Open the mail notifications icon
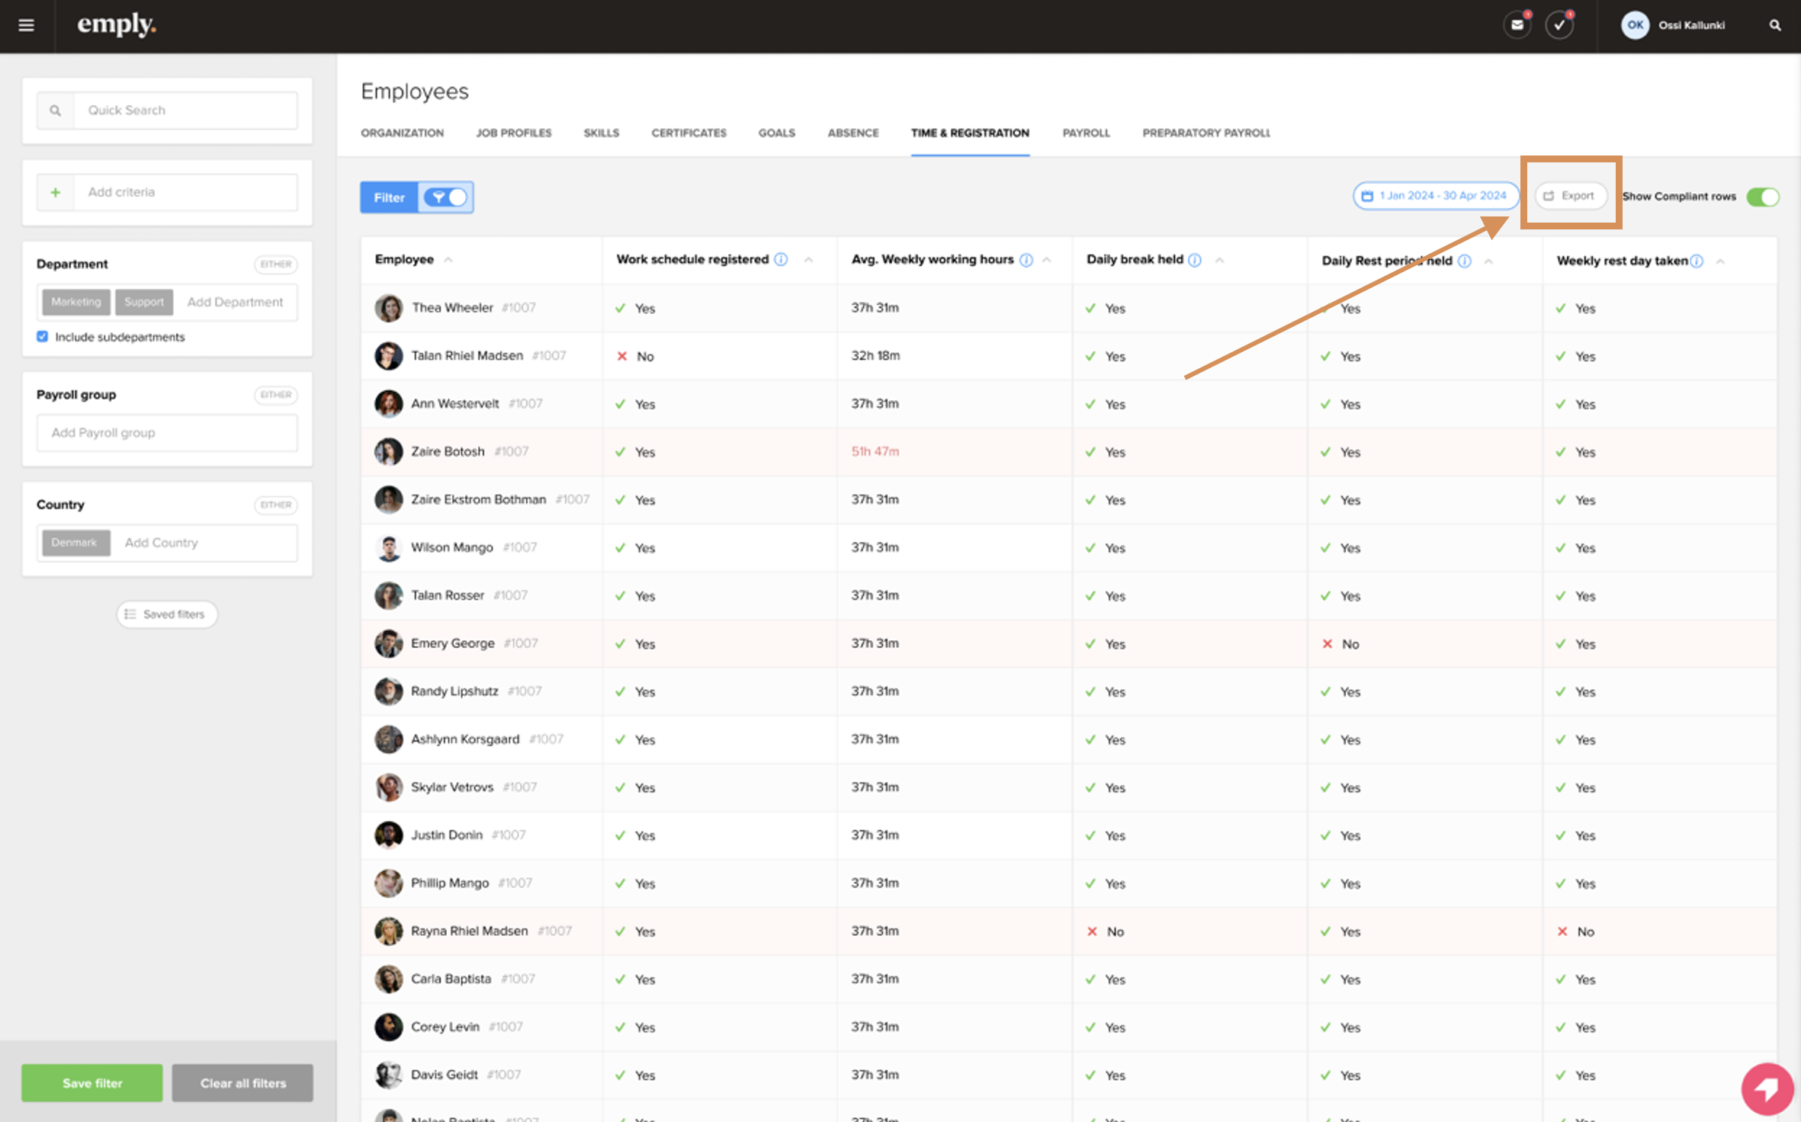1801x1122 pixels. coord(1517,25)
